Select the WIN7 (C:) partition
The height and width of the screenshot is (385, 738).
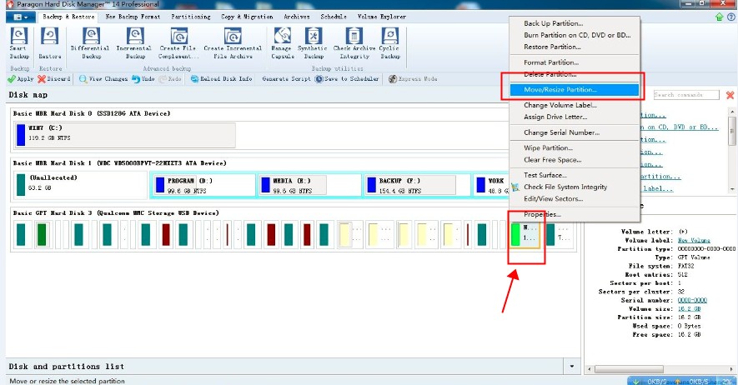tap(125, 135)
